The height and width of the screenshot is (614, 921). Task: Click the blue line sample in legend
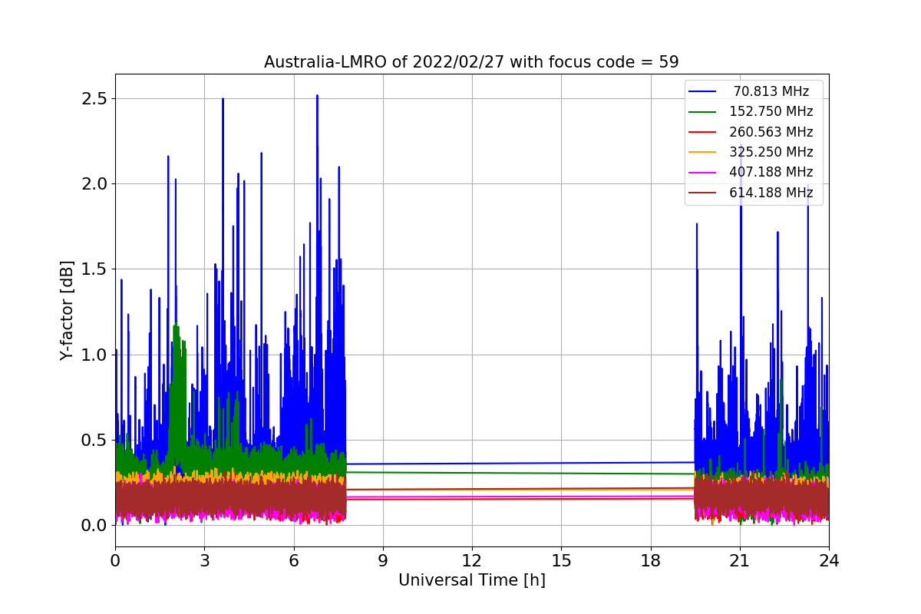pyautogui.click(x=703, y=92)
